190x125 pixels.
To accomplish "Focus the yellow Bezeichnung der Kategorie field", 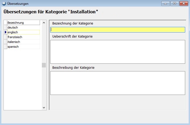I will 118,30.
